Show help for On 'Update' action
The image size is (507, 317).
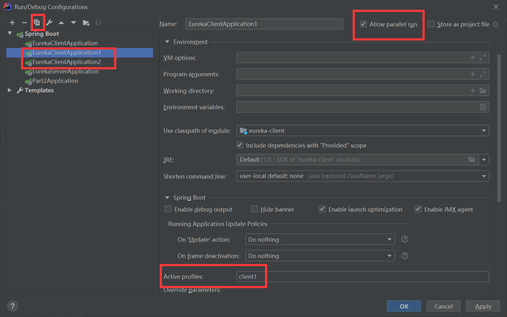(405, 239)
